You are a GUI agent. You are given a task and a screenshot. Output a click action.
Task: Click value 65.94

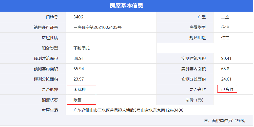[79, 69]
